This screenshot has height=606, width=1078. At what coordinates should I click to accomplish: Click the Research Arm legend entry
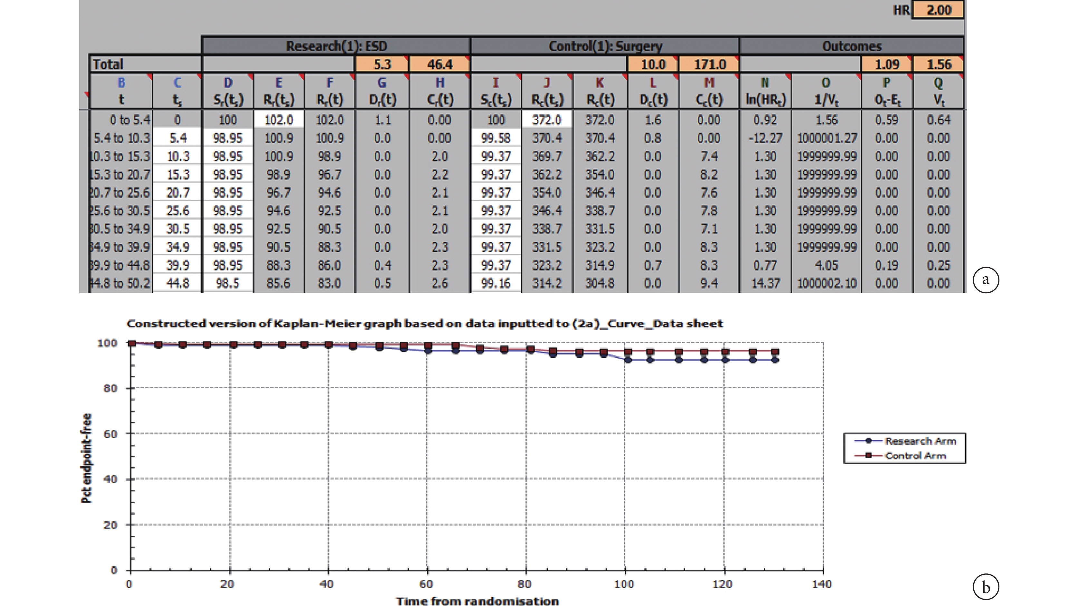[905, 441]
